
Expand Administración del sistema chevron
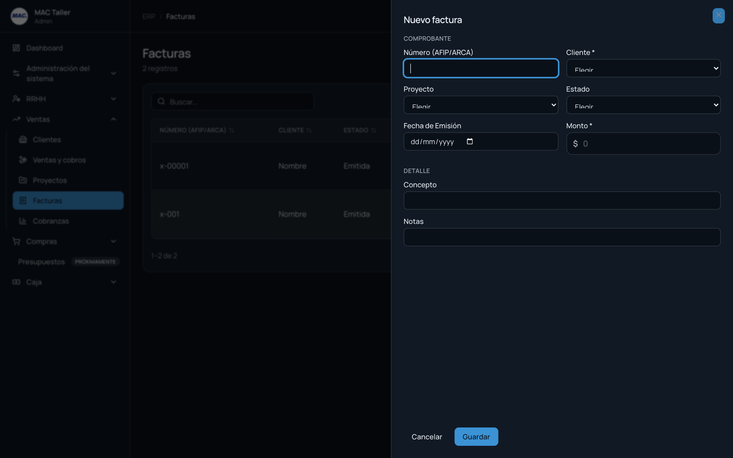click(x=113, y=73)
